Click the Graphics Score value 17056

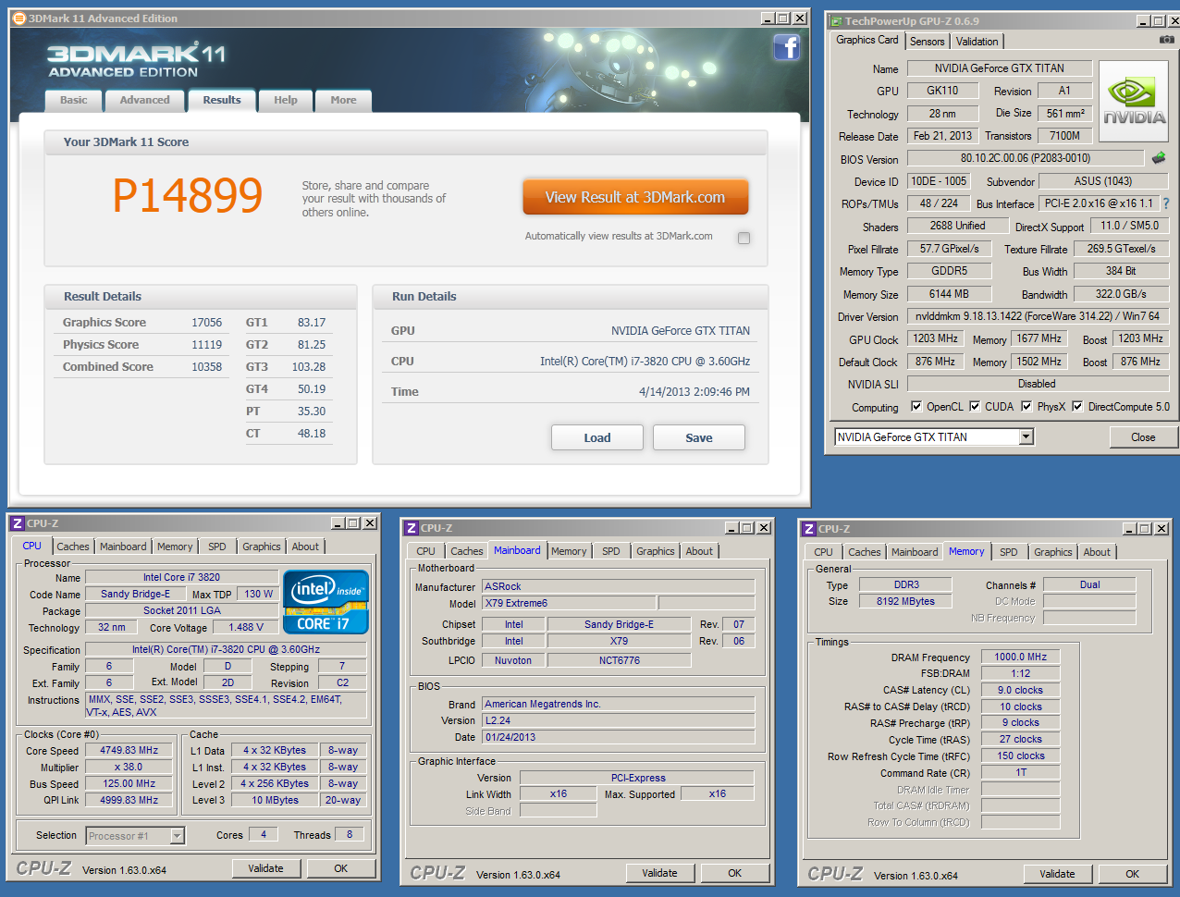[207, 323]
